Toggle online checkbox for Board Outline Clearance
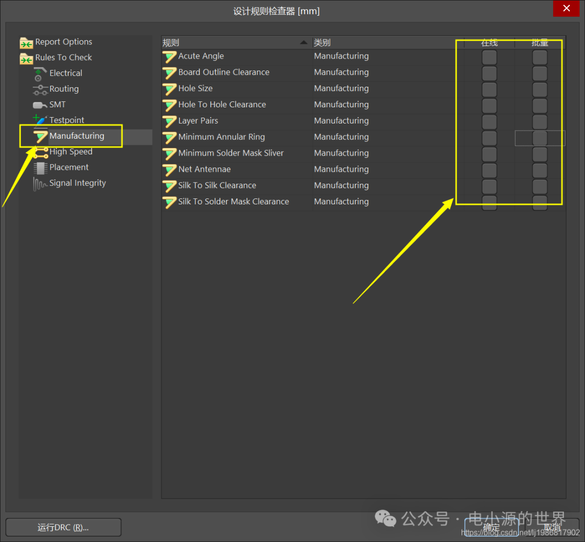Viewport: 585px width, 542px height. (489, 74)
